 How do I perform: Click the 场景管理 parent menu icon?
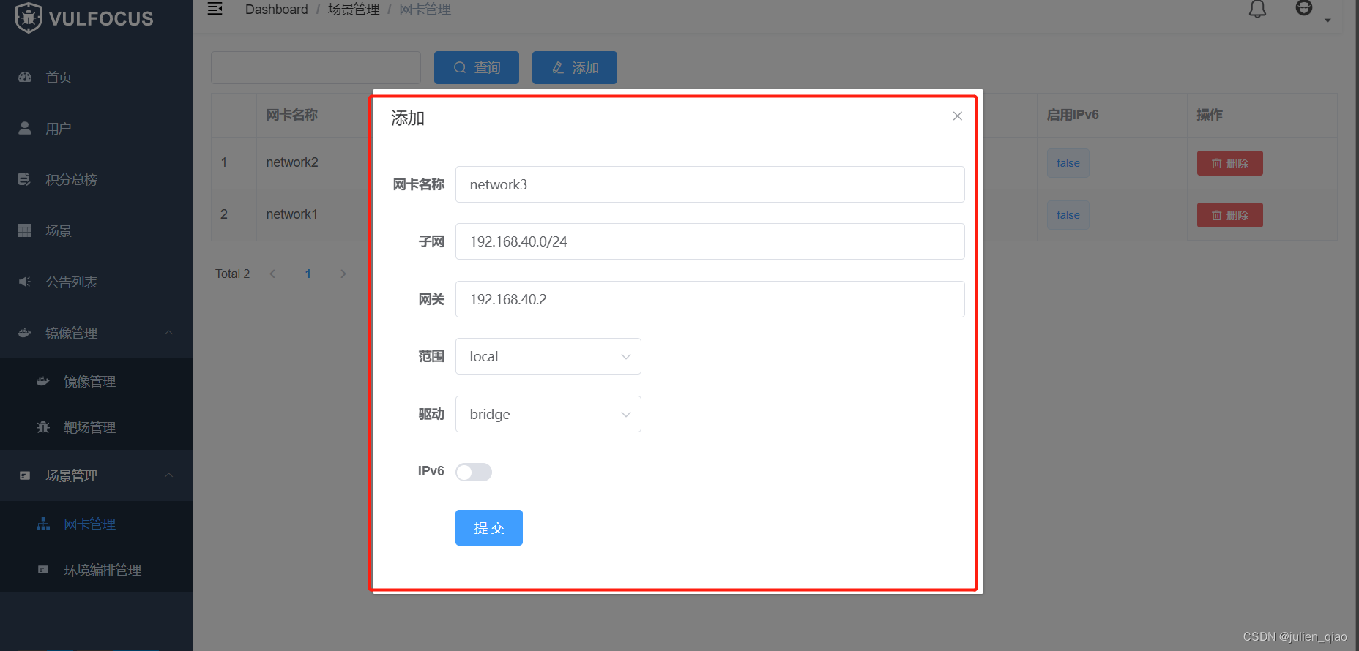[25, 475]
